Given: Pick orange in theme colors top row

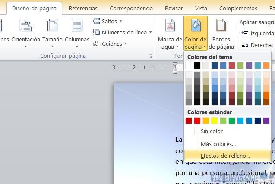Looking at the screenshot, I should [266, 65].
